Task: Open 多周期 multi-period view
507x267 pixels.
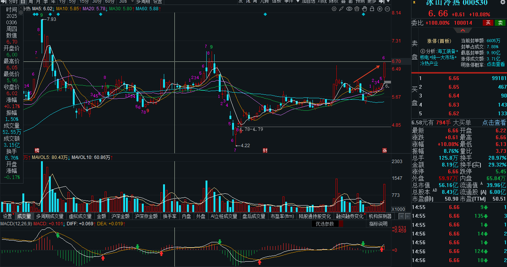Action: tap(144, 2)
